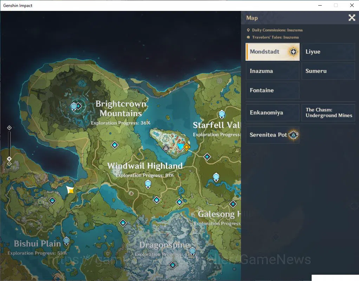Image resolution: width=359 pixels, height=281 pixels.
Task: Select the Mondstadt region
Action: coord(273,52)
